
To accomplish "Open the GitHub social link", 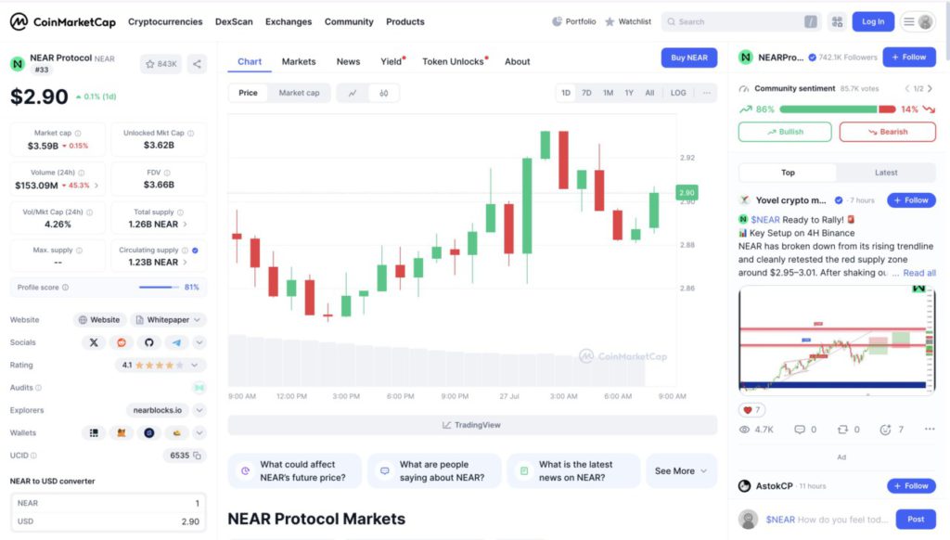I will click(148, 342).
